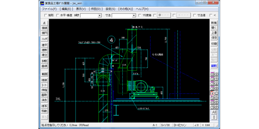The image size is (259, 129).
Task: Toggle the 水平・垂直 checkbox
Action: point(58,15)
